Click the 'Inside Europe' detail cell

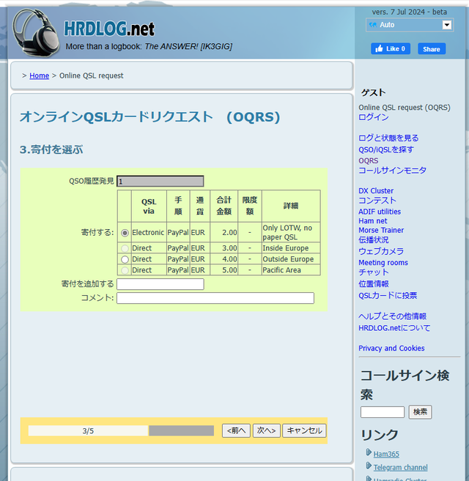[291, 248]
